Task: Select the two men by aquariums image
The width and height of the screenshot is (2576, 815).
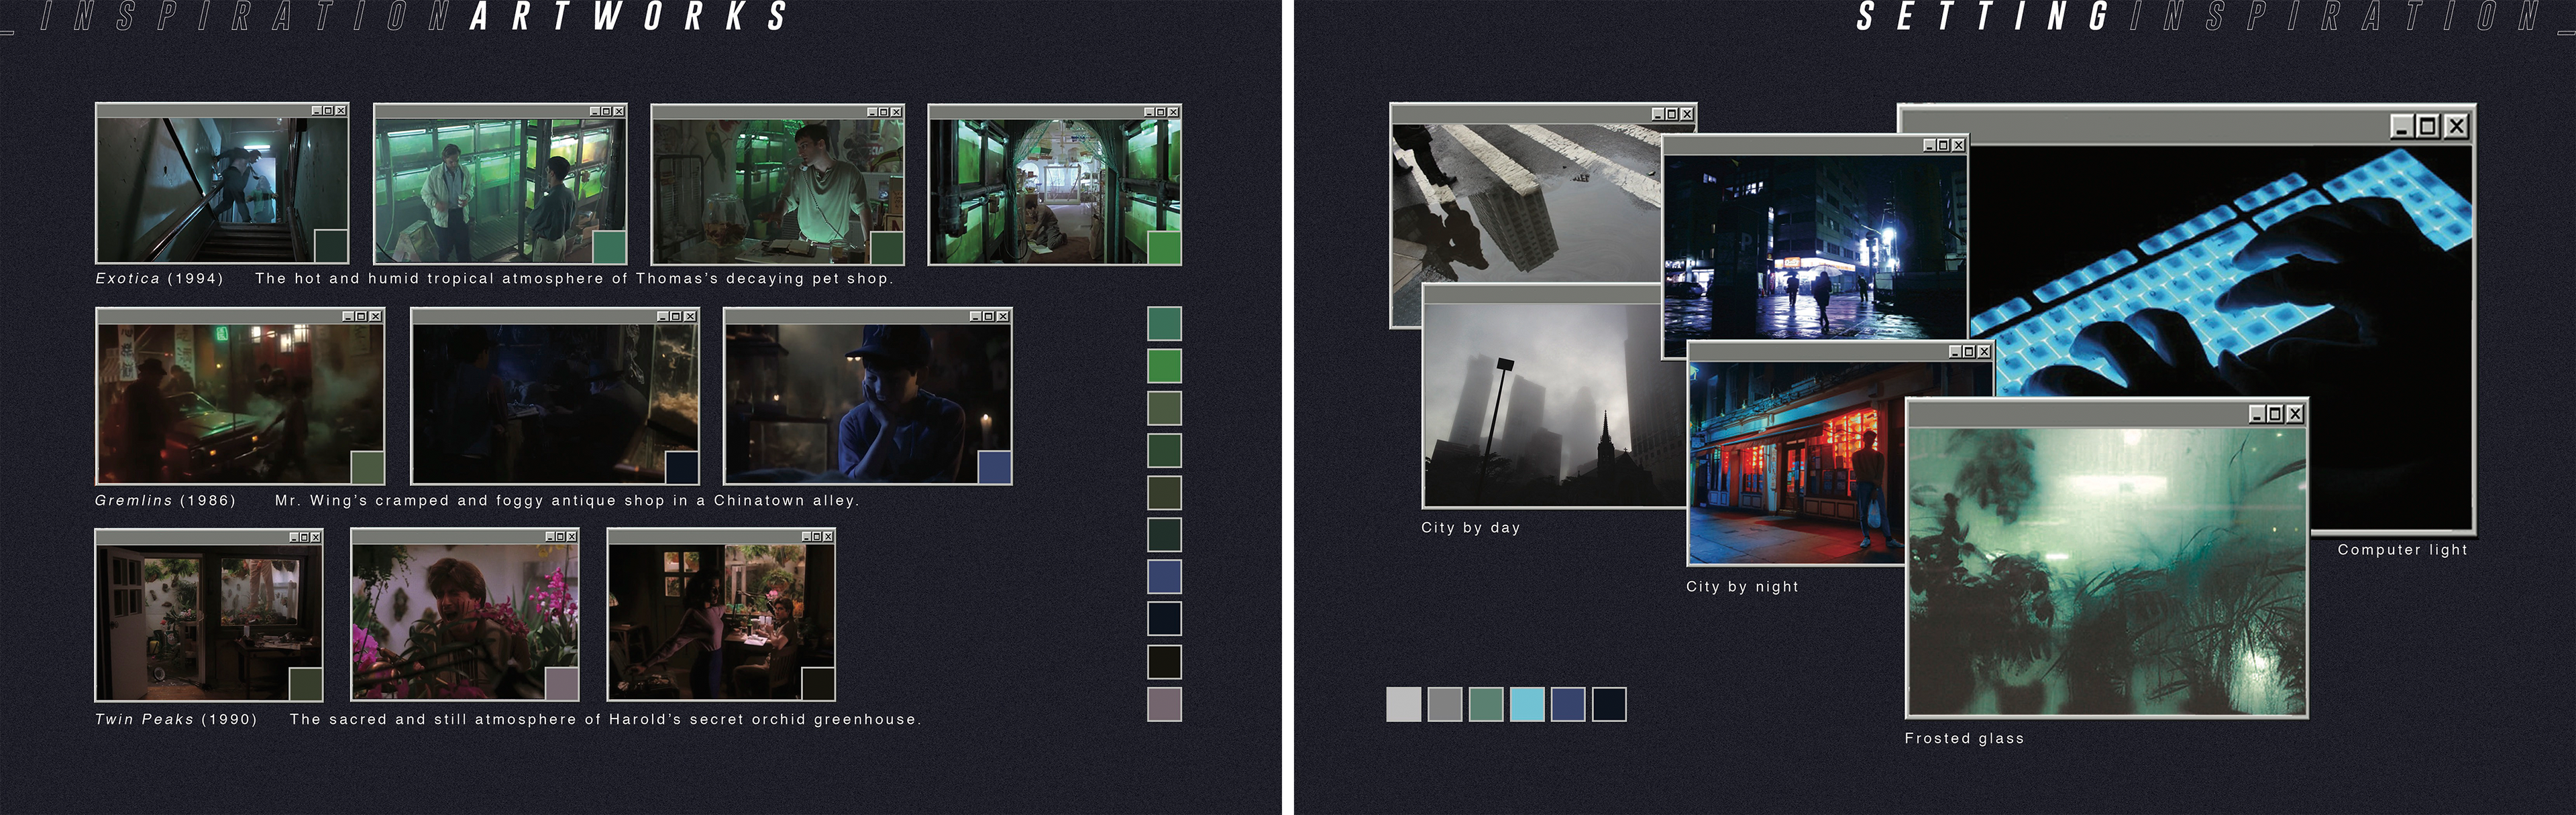Action: click(x=500, y=190)
